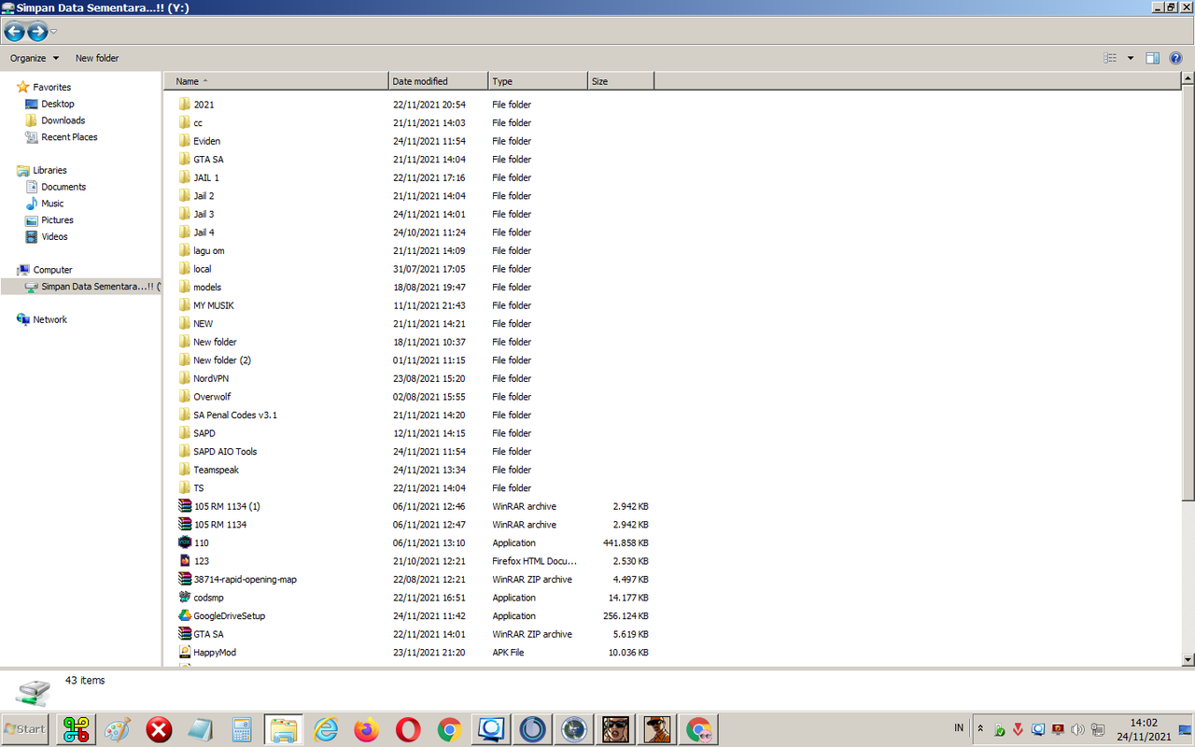Select the GoogleDriveSetup application icon

(x=185, y=616)
